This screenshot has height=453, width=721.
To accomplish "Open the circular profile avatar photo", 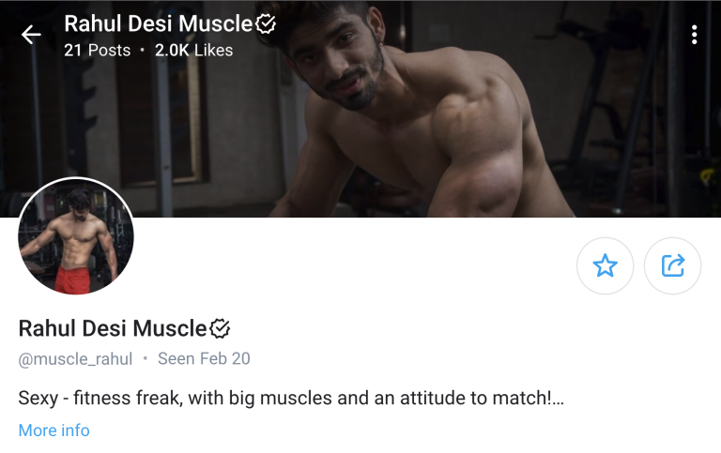I will point(76,235).
